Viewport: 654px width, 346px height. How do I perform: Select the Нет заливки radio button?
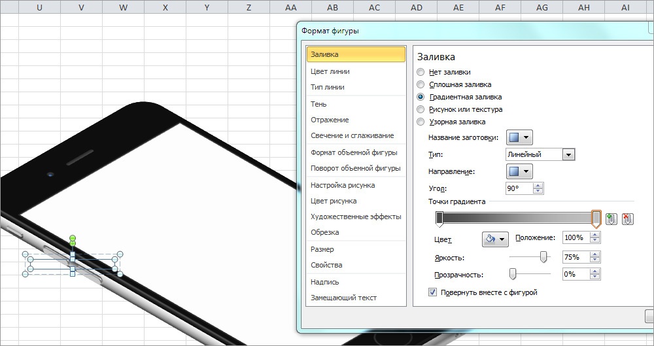click(421, 72)
